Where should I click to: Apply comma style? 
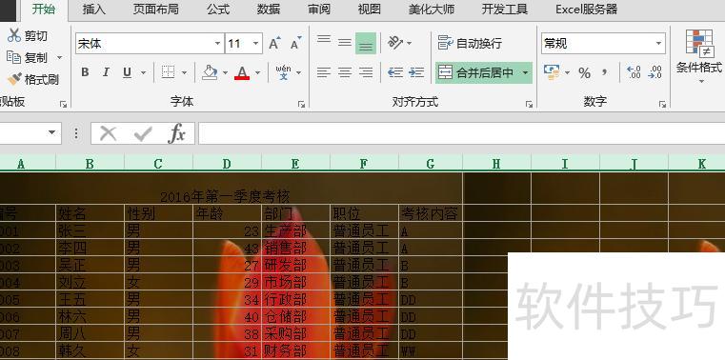(x=605, y=72)
